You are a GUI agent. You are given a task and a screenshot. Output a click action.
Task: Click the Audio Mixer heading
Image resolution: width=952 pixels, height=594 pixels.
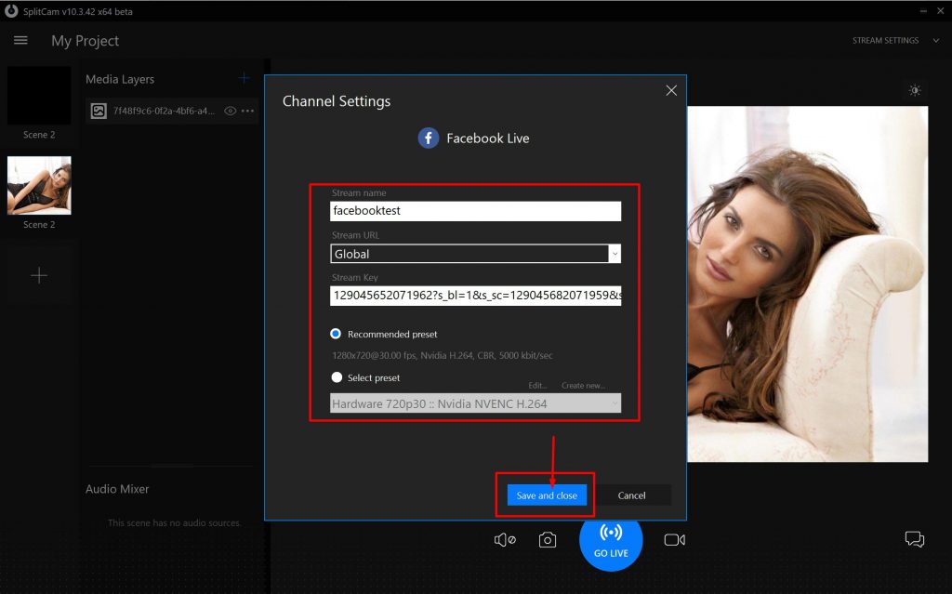click(117, 489)
